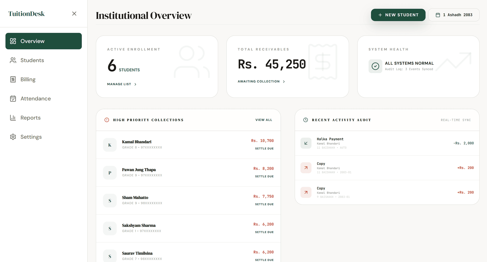This screenshot has width=487, height=262.
Task: Click the Audit Log: 3 Events Synced text
Action: click(409, 69)
